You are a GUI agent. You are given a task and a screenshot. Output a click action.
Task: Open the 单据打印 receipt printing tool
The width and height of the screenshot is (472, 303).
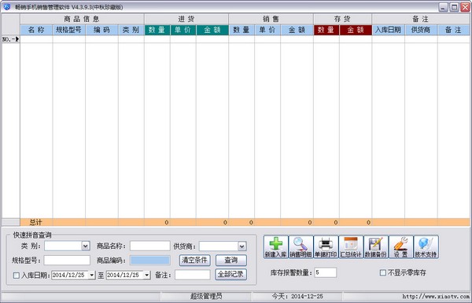[326, 246]
